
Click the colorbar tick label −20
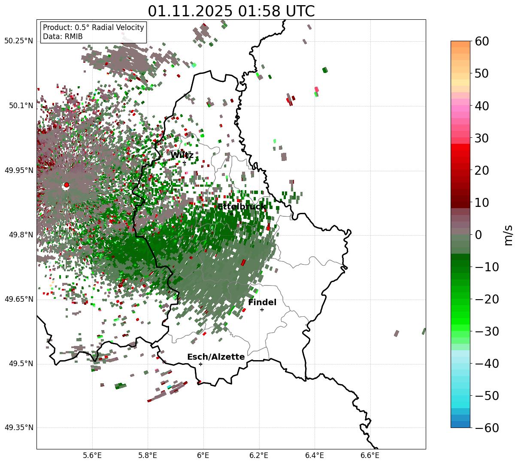pos(487,299)
